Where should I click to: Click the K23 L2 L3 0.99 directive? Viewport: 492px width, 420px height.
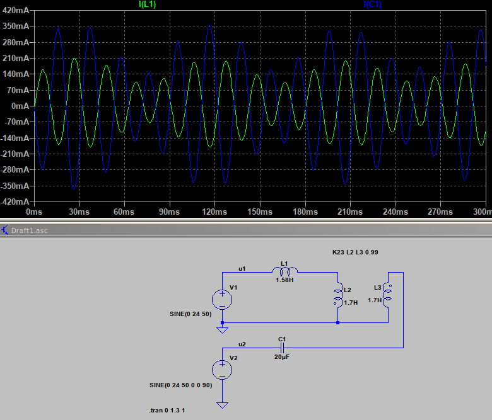point(355,252)
